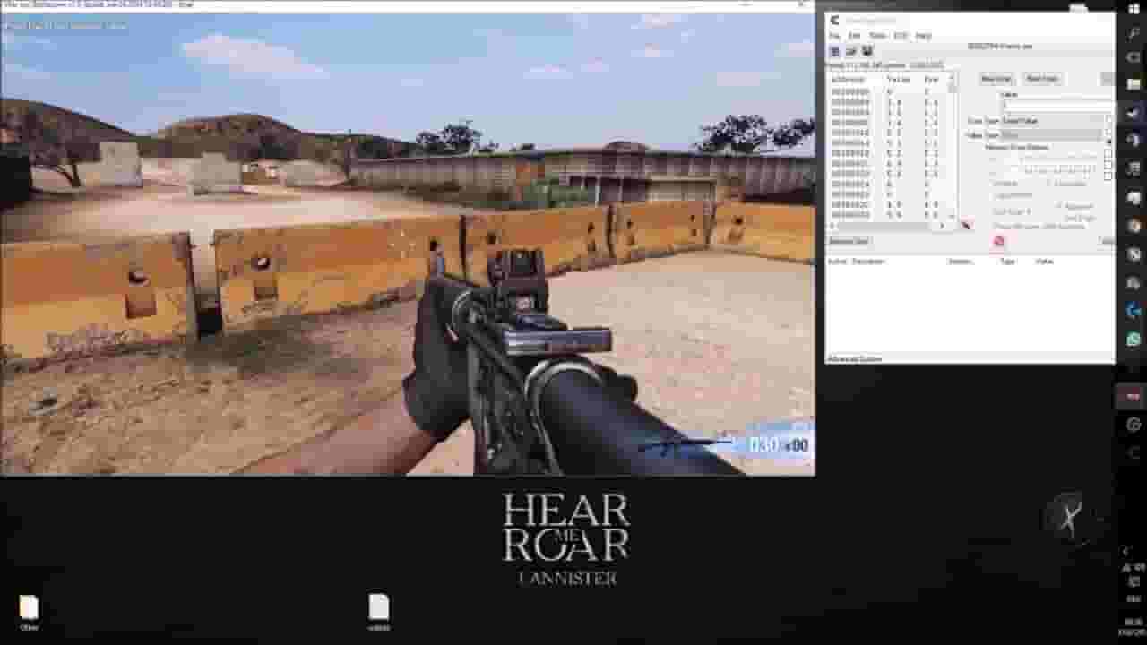Open the process list icon in Cheat Engine

pyautogui.click(x=834, y=52)
